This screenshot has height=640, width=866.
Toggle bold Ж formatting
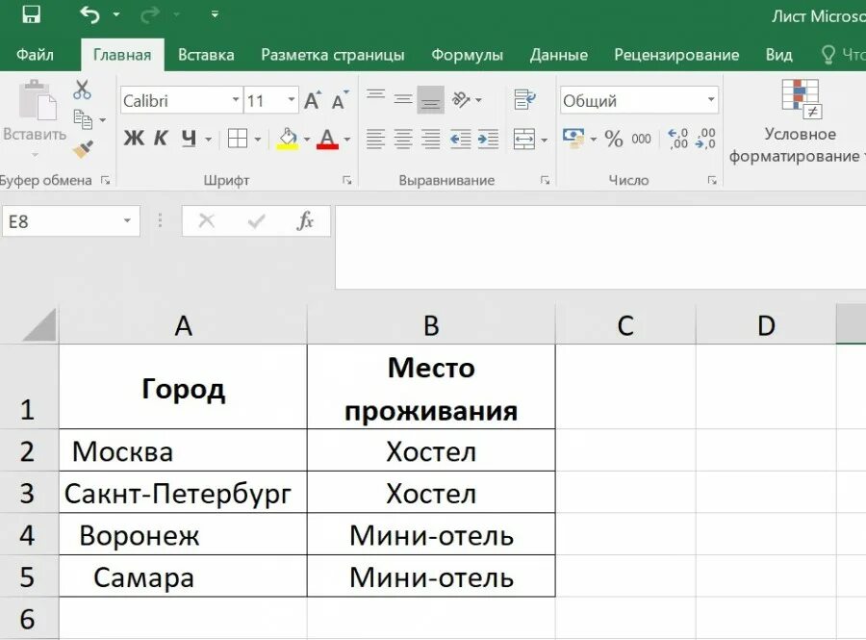134,138
